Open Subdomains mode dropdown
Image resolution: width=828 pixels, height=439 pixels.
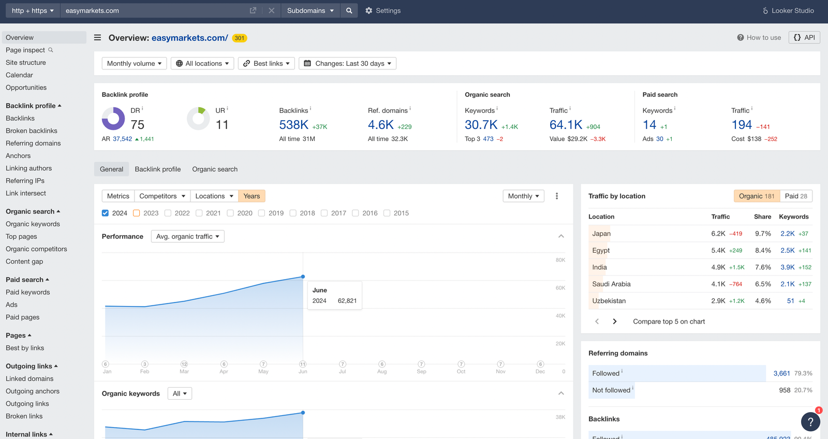(310, 10)
